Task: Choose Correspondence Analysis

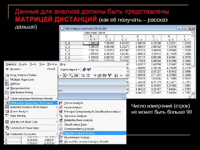Action: (x=92, y=129)
